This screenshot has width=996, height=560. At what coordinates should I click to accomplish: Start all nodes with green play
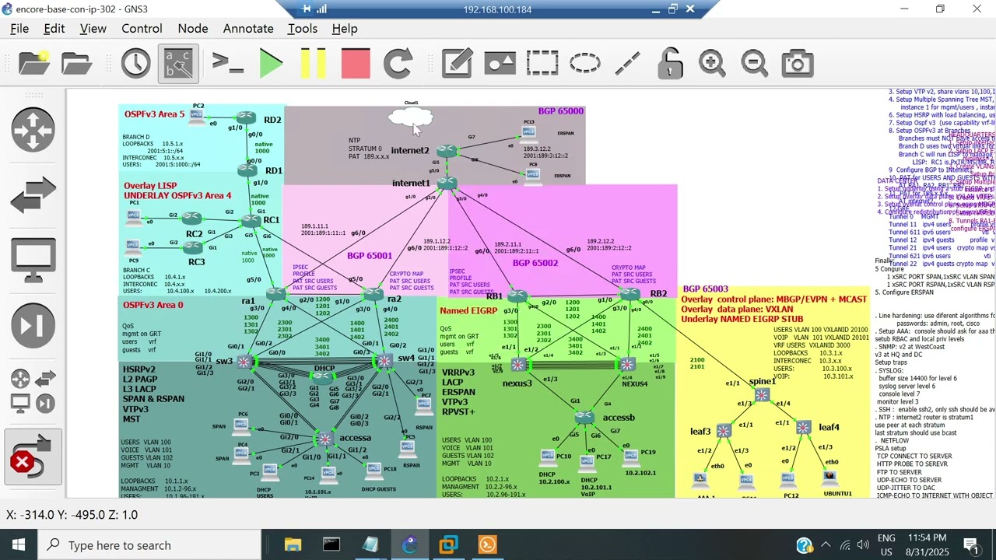pyautogui.click(x=271, y=63)
